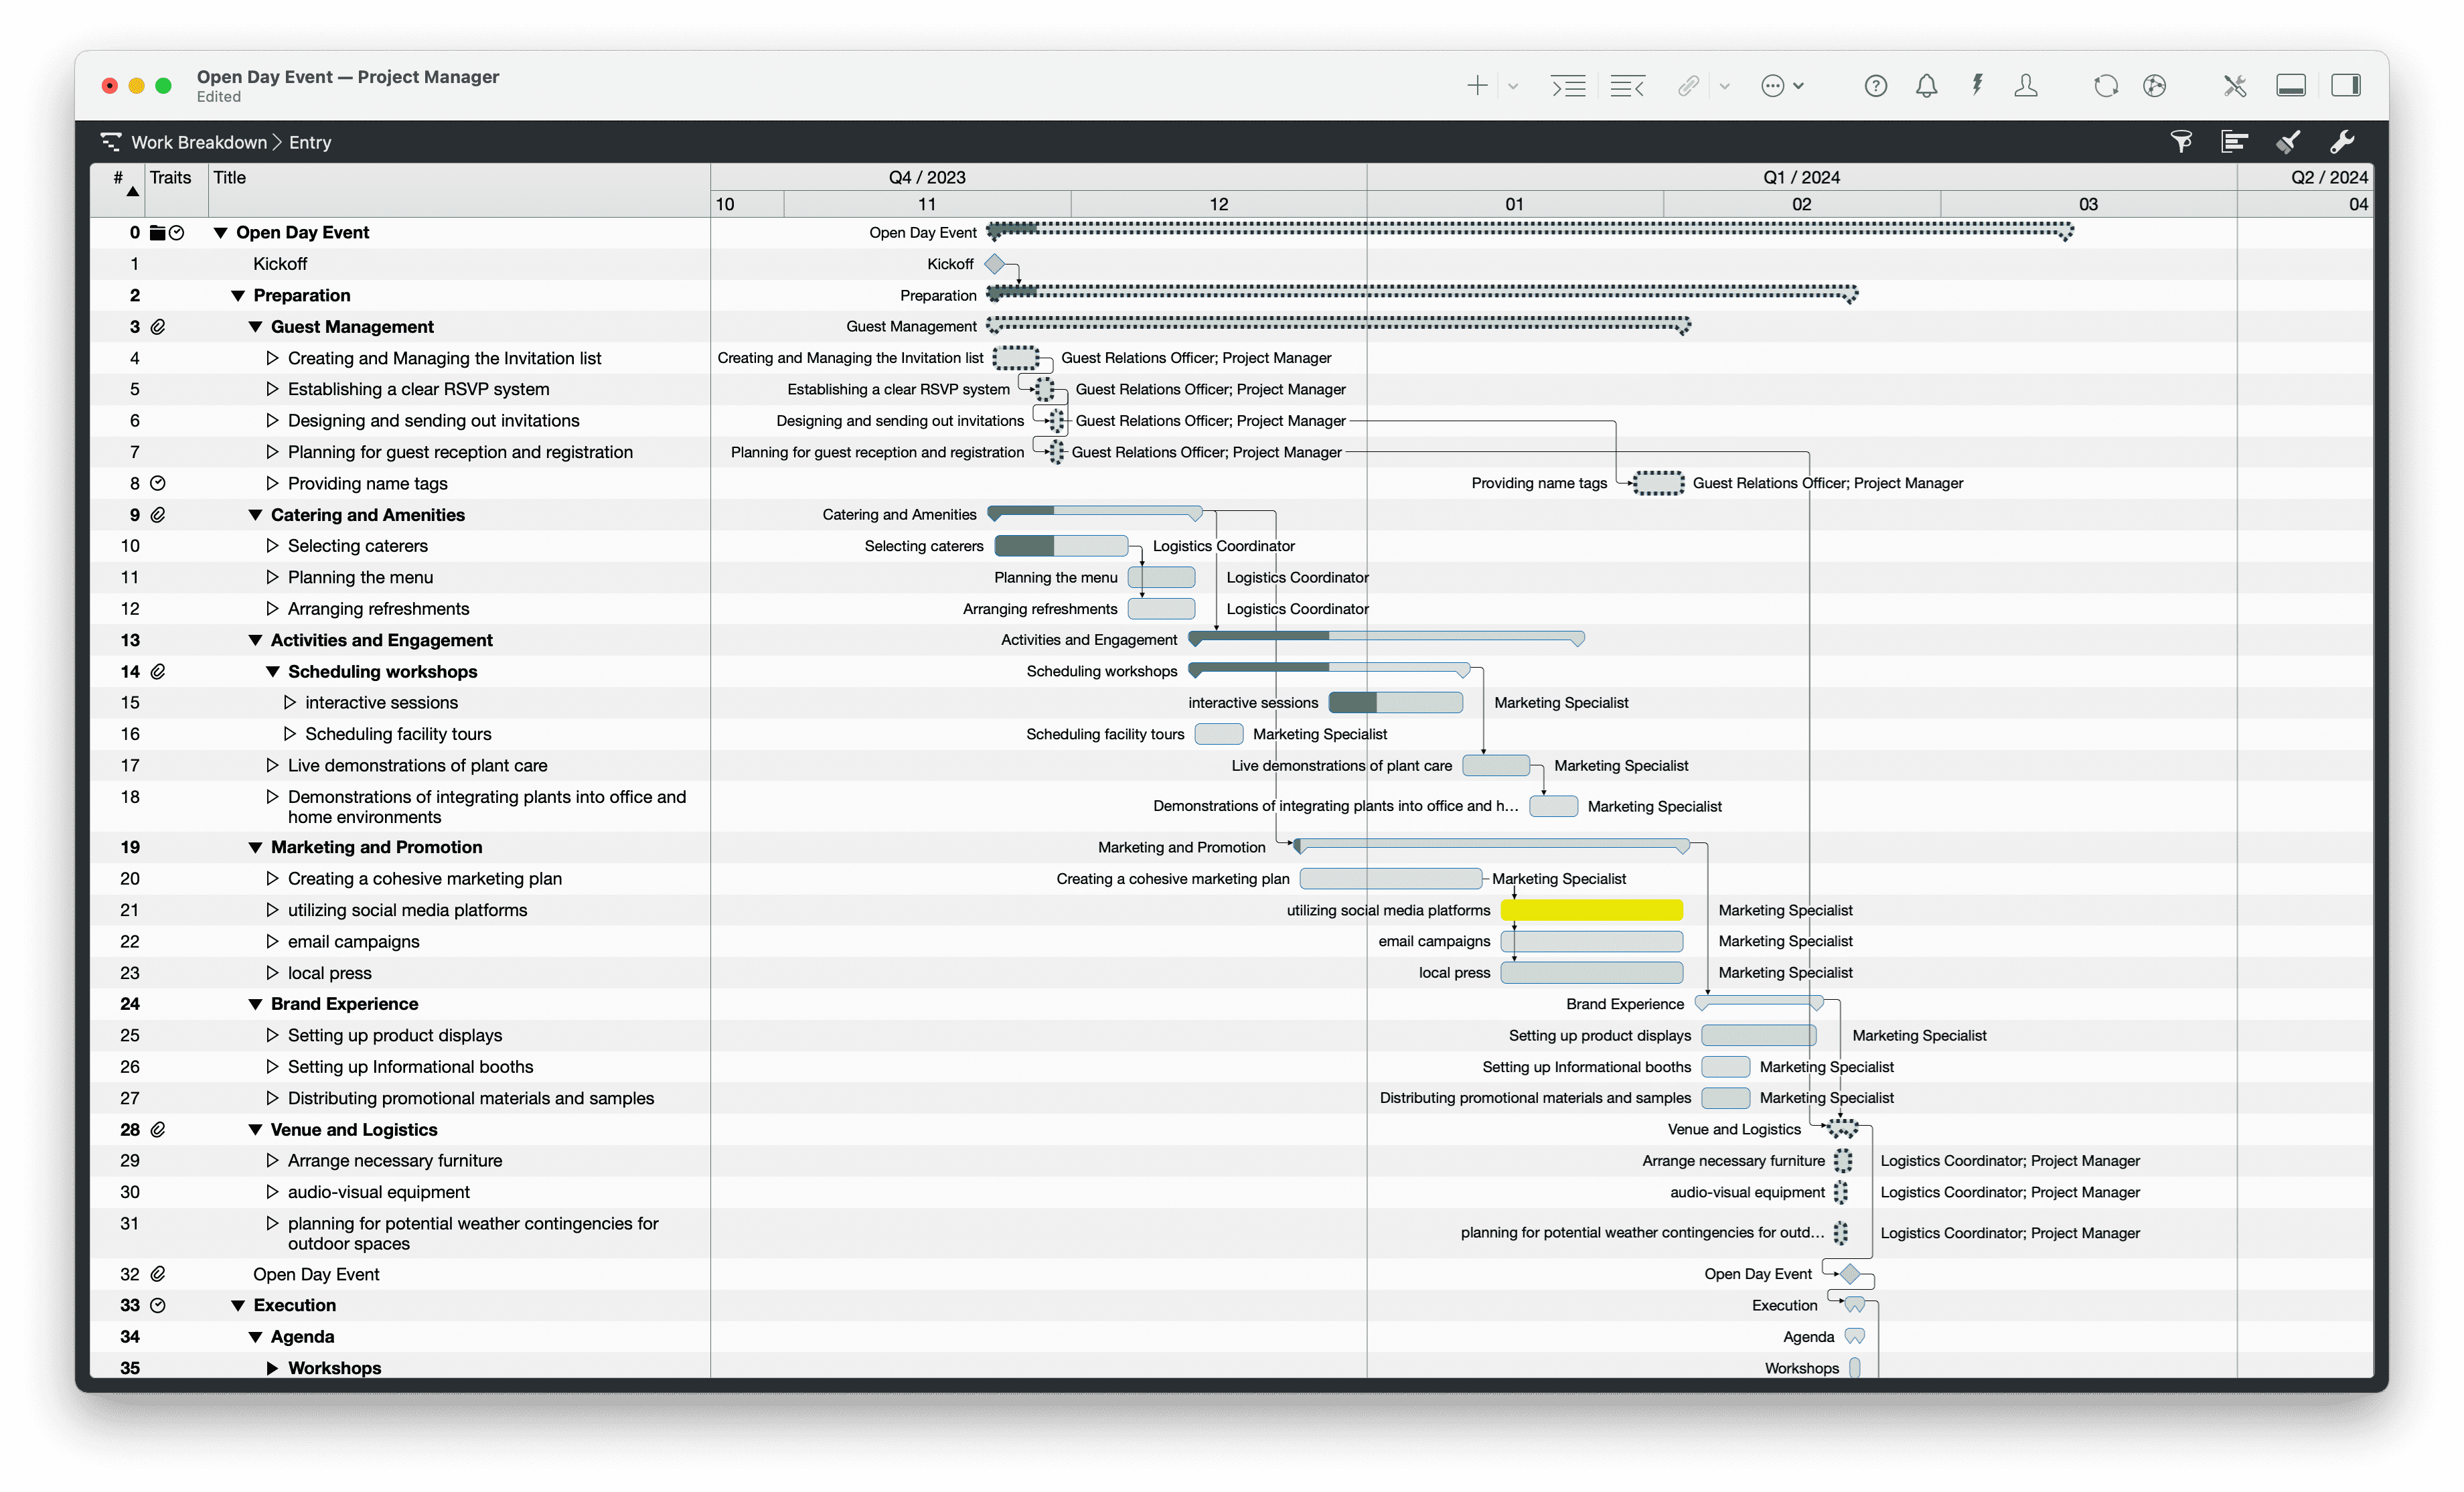The image size is (2464, 1492).
Task: Click Work Breakdown in the breadcrumb
Action: click(x=199, y=142)
